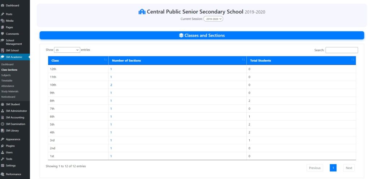The height and width of the screenshot is (179, 370).
Task: Expand the Show entries dropdown
Action: 67,50
